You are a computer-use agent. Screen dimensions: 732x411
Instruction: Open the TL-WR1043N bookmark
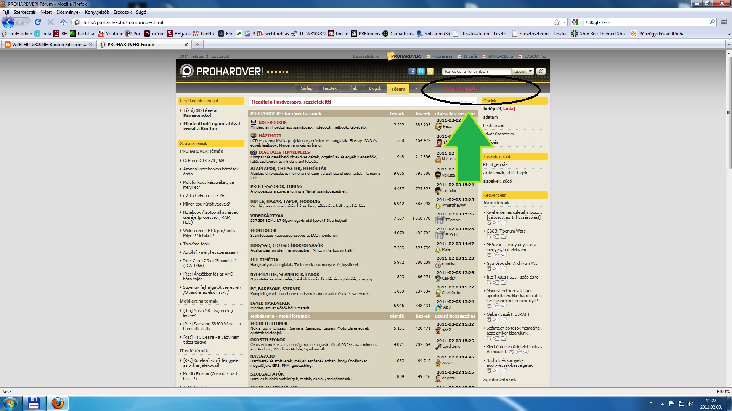(x=308, y=33)
